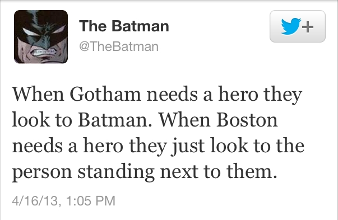338x220 pixels.
Task: Click the word 'Batman.' in tweet body
Action: click(x=117, y=120)
